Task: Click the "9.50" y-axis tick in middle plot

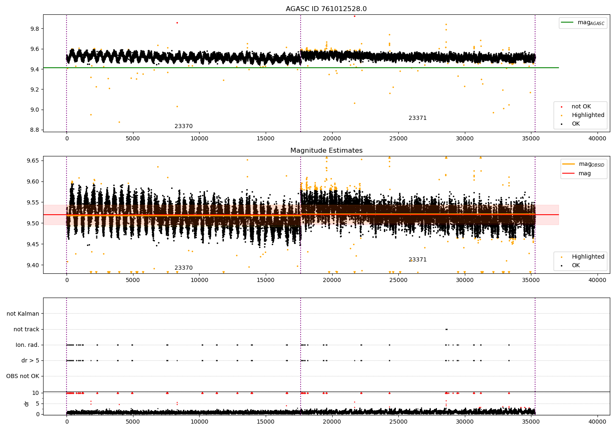Action: (33, 223)
